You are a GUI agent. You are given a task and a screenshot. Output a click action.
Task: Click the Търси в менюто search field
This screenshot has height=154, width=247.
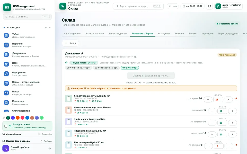click(x=28, y=17)
